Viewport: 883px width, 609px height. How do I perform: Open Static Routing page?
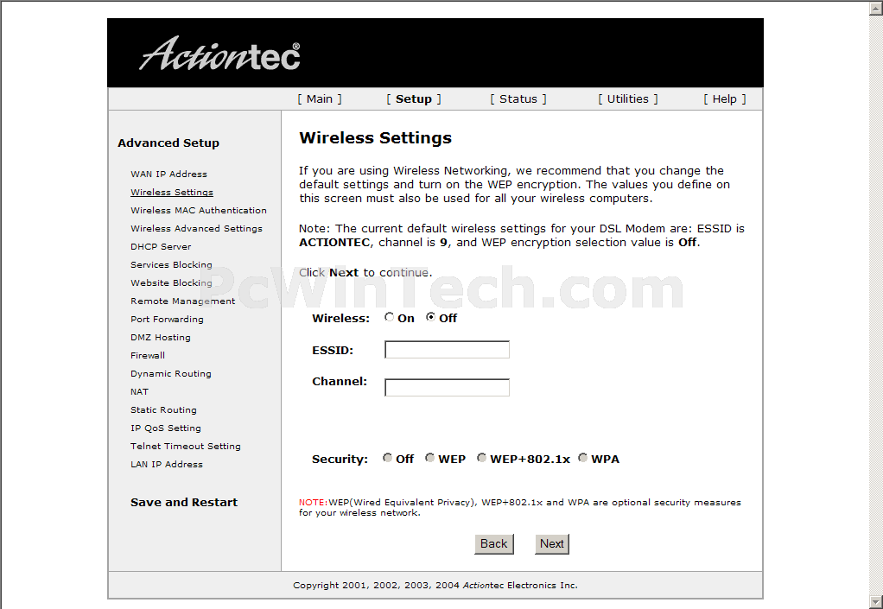pos(163,409)
